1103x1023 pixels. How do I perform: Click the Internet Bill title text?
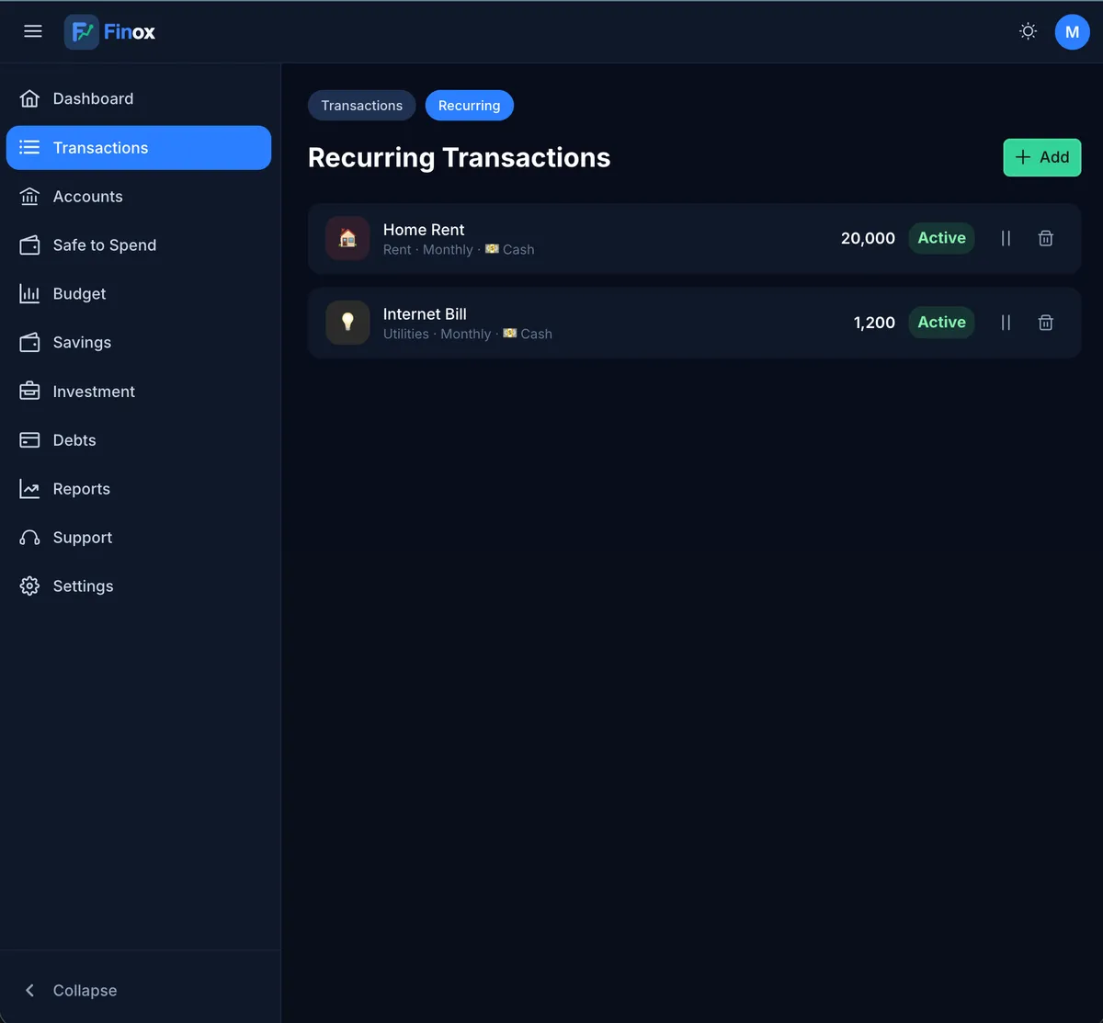425,314
